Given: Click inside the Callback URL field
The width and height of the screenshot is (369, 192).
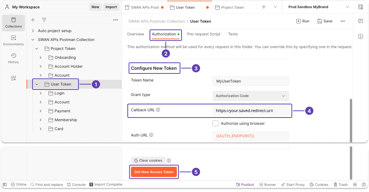Looking at the screenshot, I should (251, 111).
